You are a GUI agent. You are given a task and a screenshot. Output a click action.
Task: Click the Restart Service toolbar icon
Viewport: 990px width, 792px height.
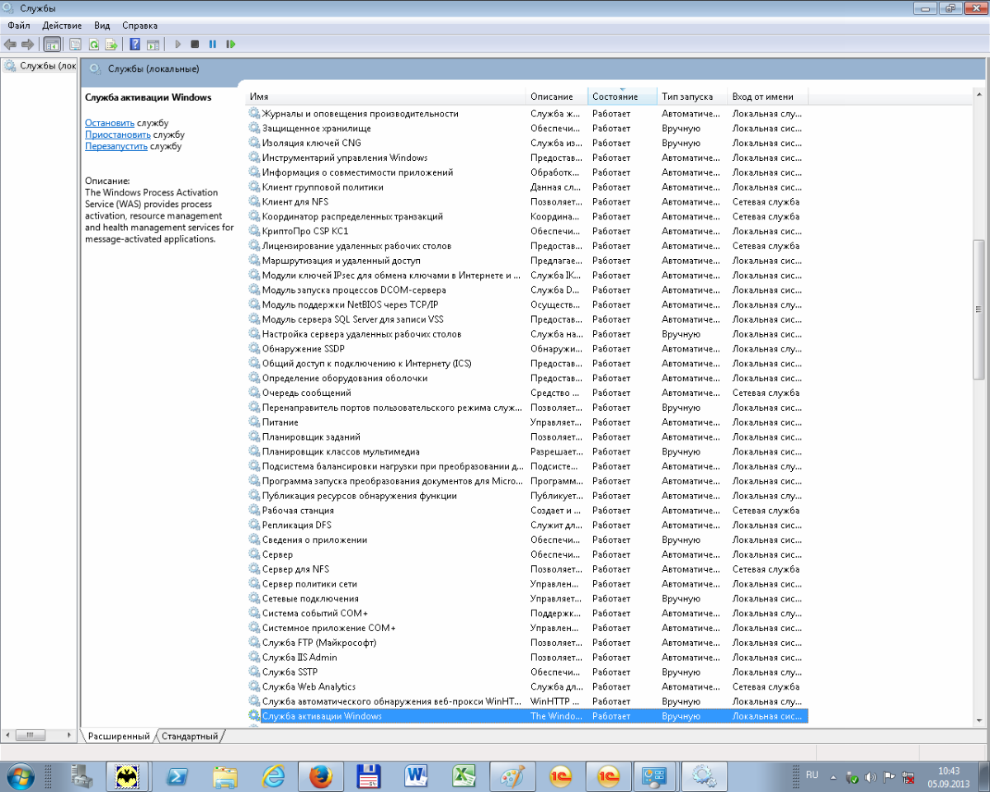231,44
